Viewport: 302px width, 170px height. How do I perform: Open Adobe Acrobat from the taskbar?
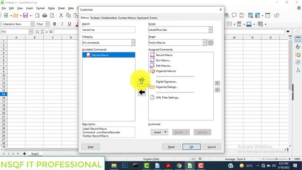click(x=168, y=166)
